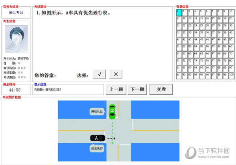Click the black car A in diagram
236x165 pixels.
pos(97,138)
